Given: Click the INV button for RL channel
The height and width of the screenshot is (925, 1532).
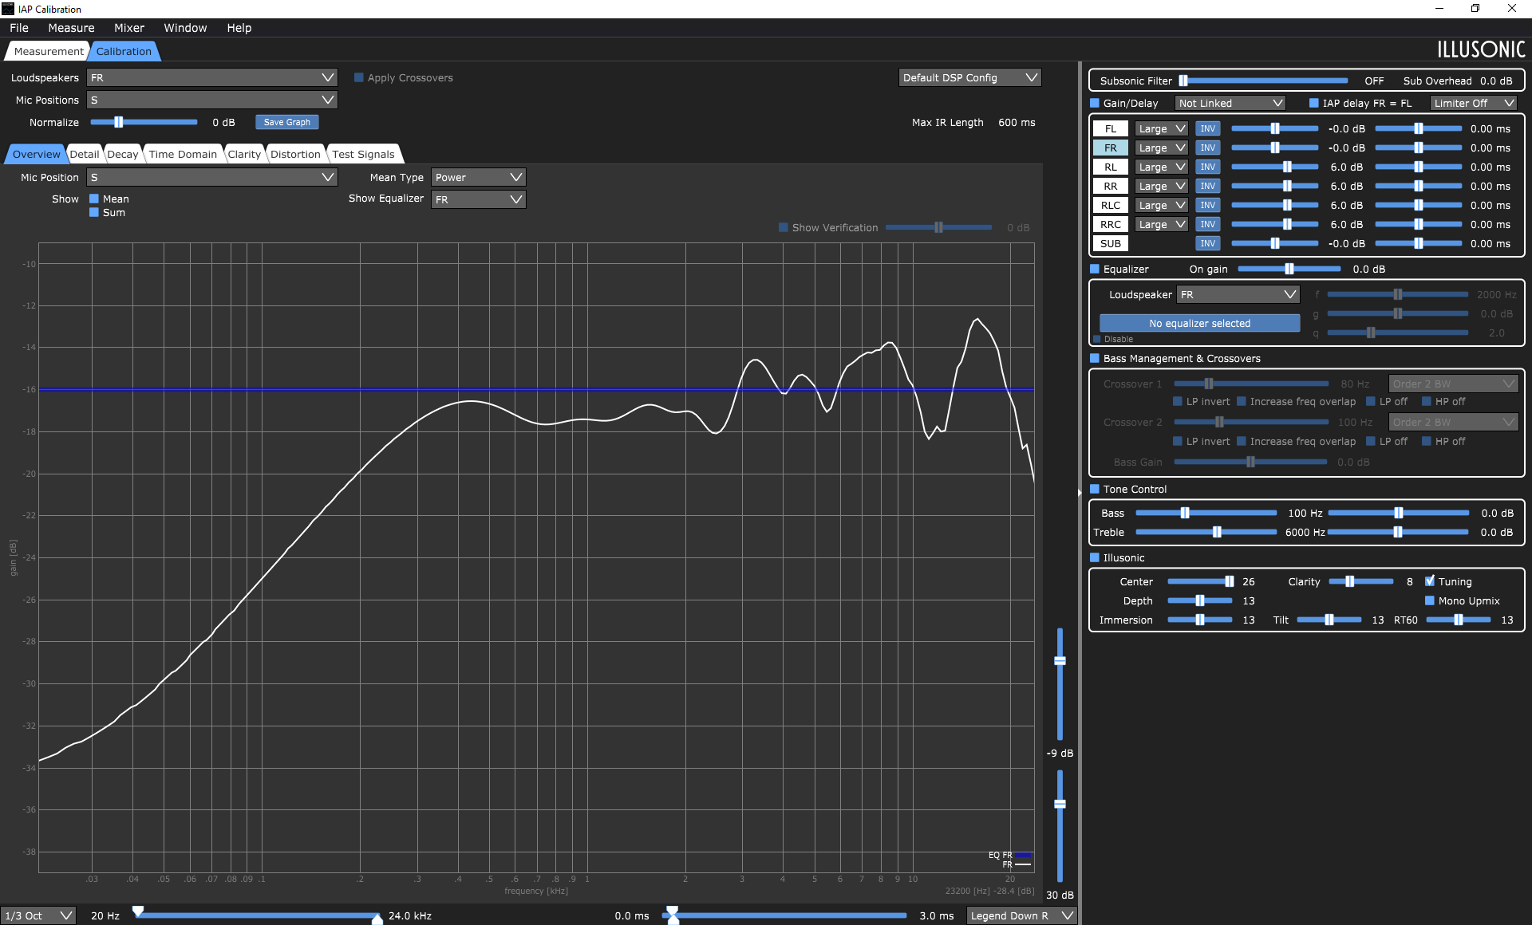Looking at the screenshot, I should point(1207,167).
